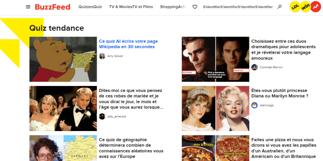The image size is (323, 161).
Task: Open the Shopping menu item
Action: click(173, 7)
